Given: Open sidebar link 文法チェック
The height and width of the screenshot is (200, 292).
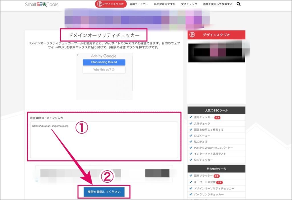Looking at the screenshot, I should 202,124.
